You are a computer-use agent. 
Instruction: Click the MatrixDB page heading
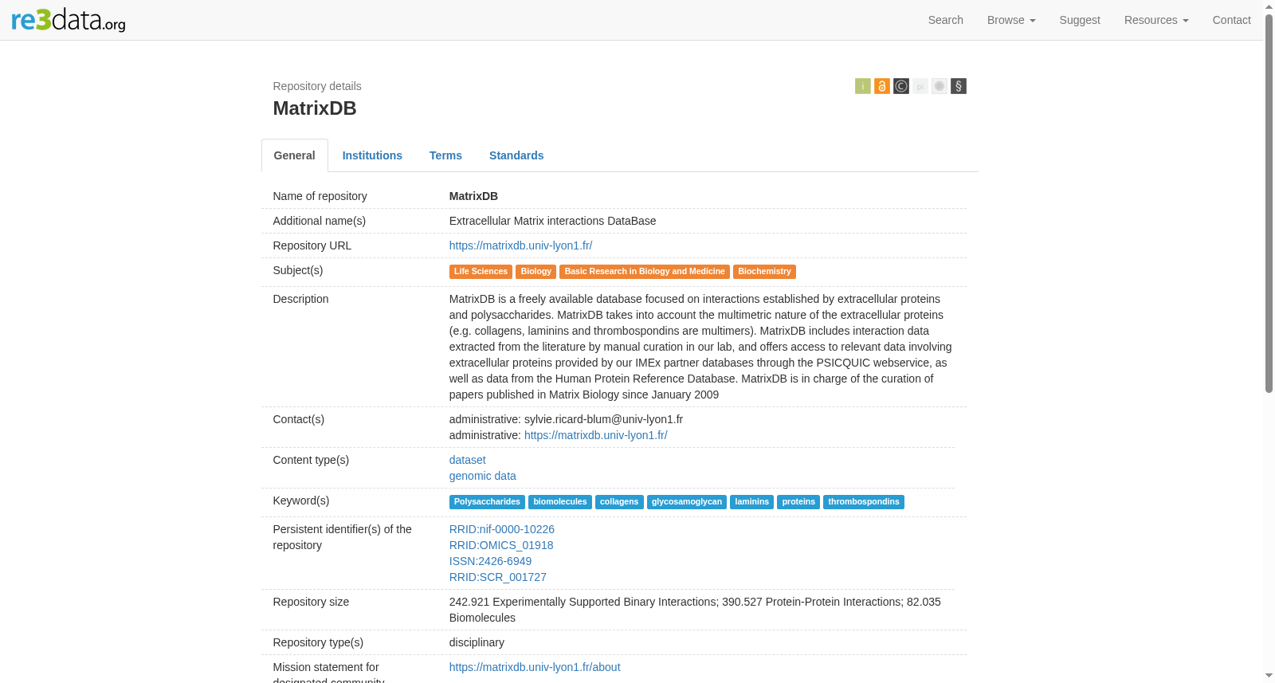(x=315, y=108)
